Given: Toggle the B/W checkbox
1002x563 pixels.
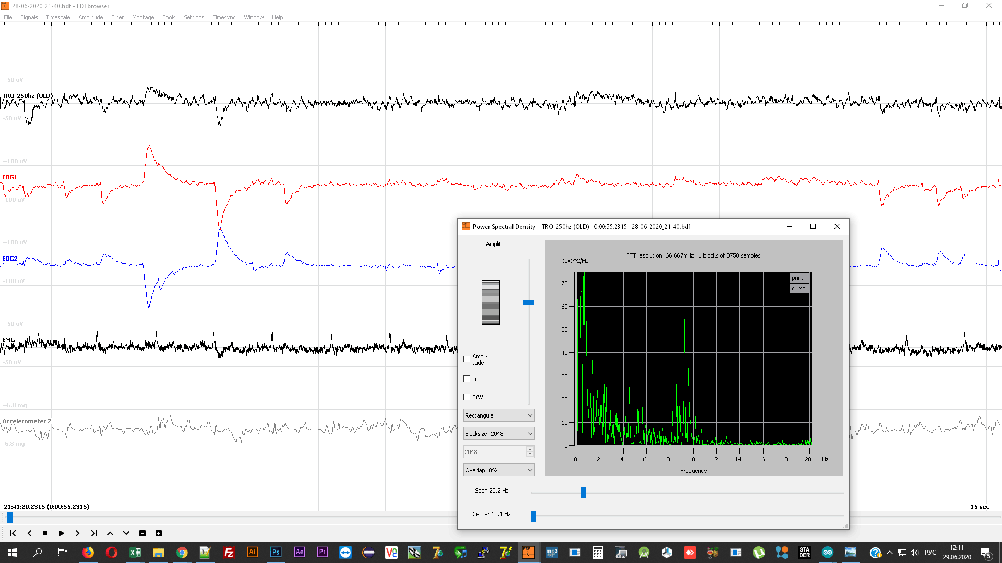Looking at the screenshot, I should click(x=467, y=397).
